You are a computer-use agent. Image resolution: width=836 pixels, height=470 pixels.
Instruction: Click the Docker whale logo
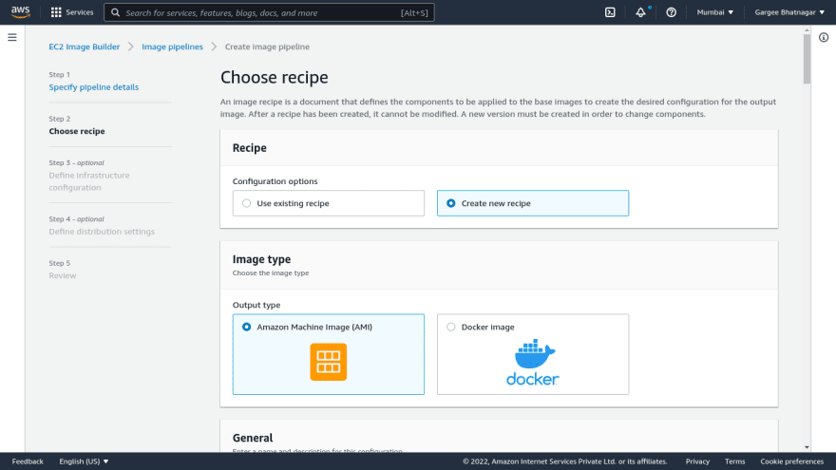(x=533, y=362)
